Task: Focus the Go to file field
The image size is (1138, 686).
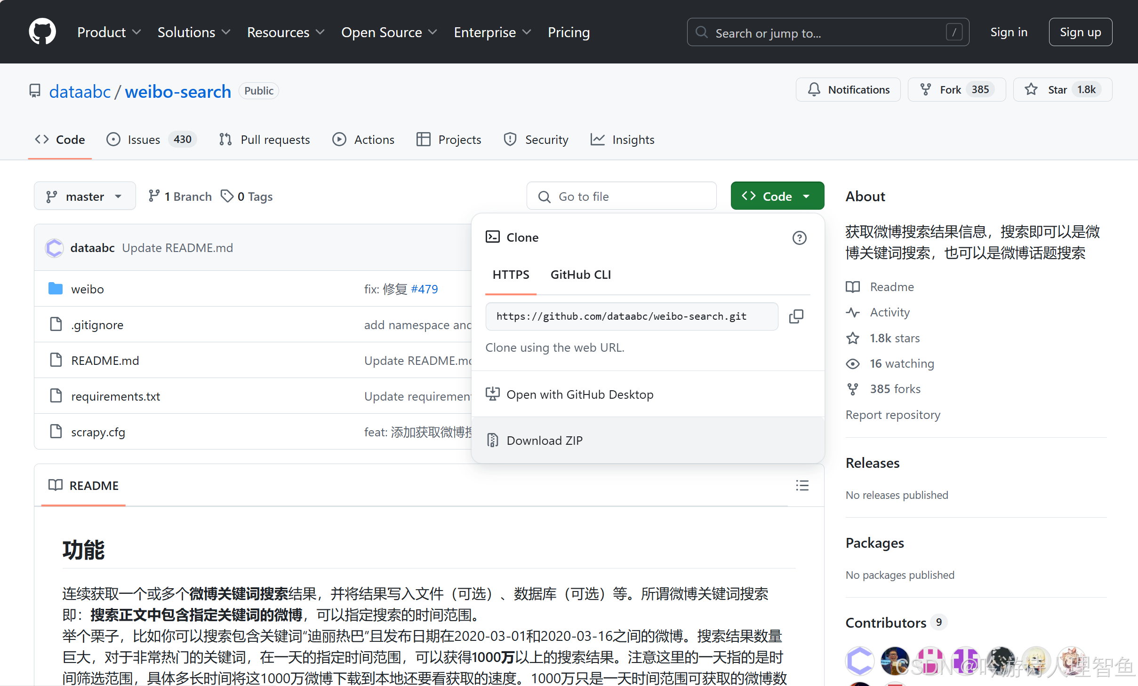Action: click(x=621, y=197)
